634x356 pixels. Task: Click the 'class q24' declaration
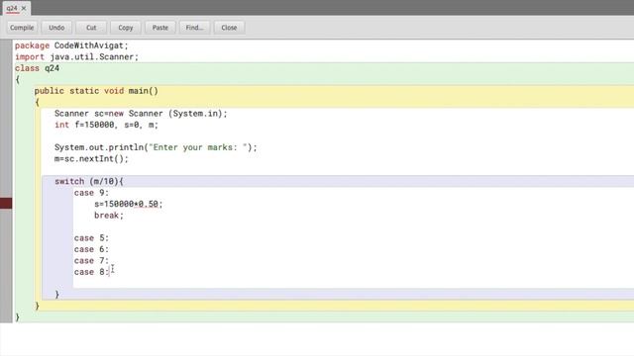(x=38, y=68)
